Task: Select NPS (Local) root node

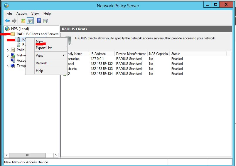Action: pos(20,29)
